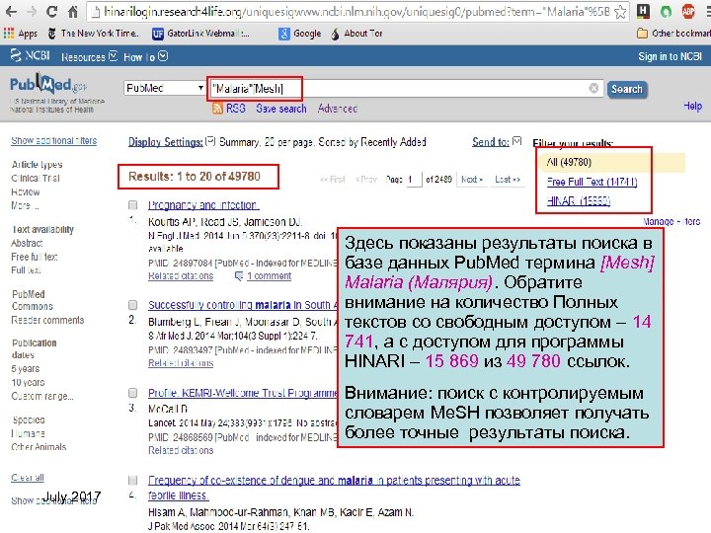711x533 pixels.
Task: Open The New York Times bookmark
Action: click(95, 34)
